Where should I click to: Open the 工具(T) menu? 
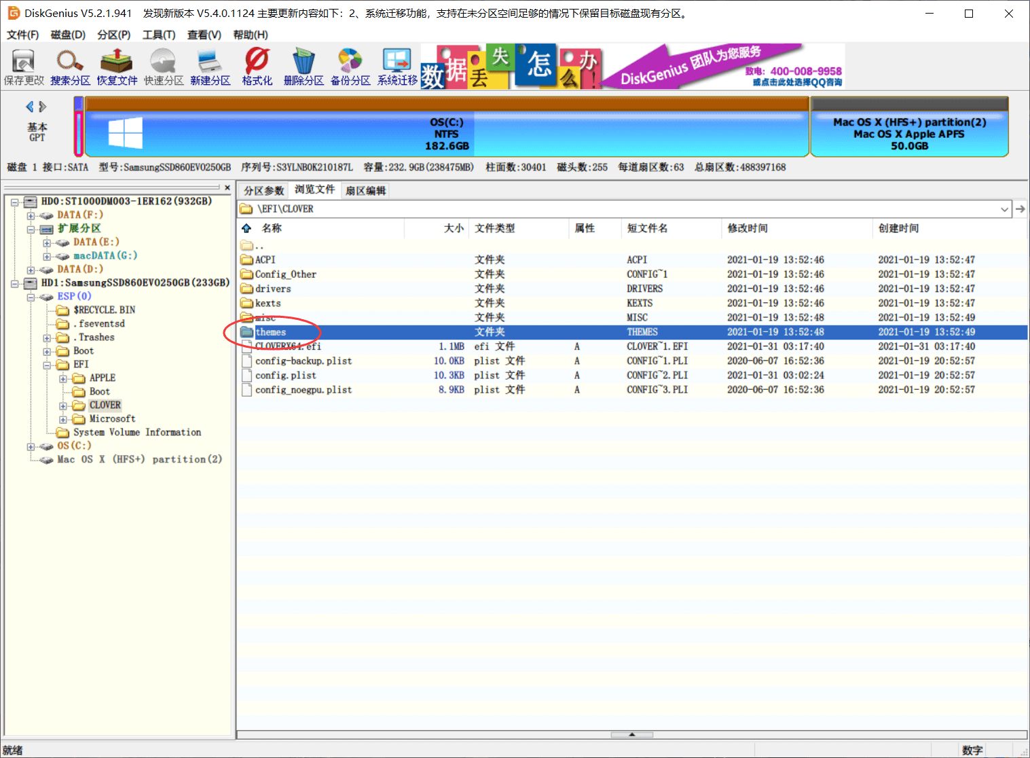point(159,35)
